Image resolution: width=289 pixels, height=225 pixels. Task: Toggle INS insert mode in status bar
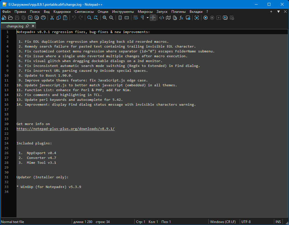click(278, 222)
